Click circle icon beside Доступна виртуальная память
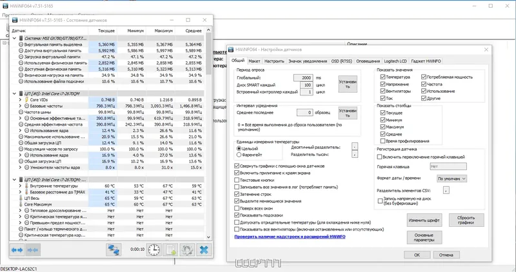516x272 pixels. coord(21,51)
